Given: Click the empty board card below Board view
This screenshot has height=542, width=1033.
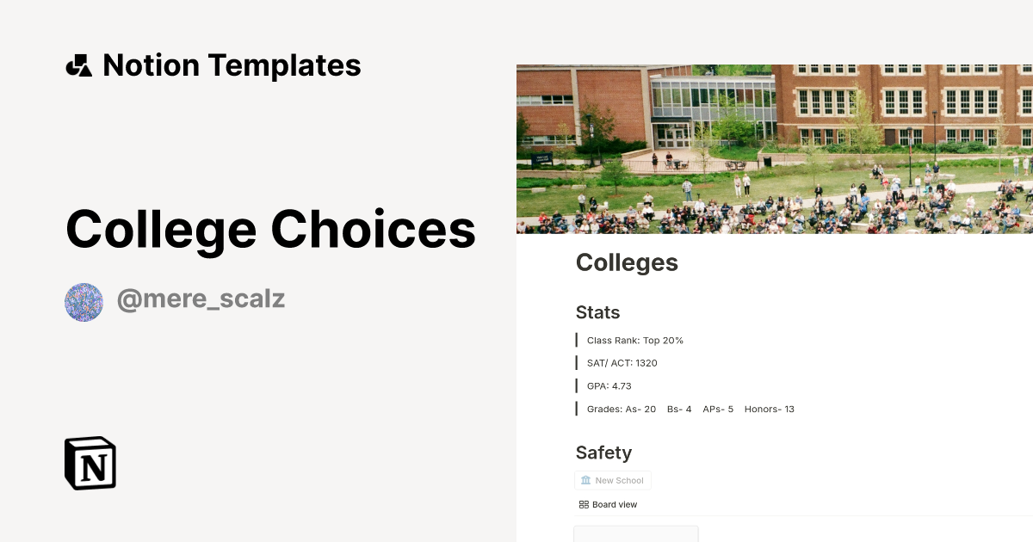Looking at the screenshot, I should point(634,535).
